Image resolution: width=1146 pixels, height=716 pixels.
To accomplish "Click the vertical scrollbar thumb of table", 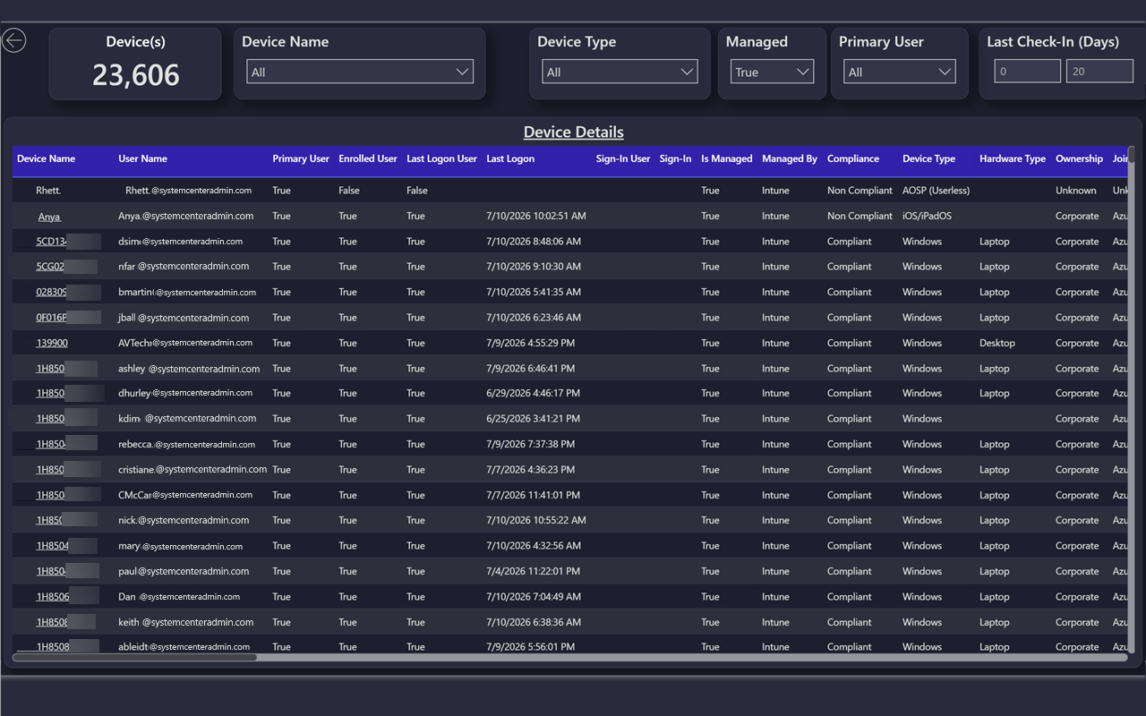I will click(x=1131, y=154).
